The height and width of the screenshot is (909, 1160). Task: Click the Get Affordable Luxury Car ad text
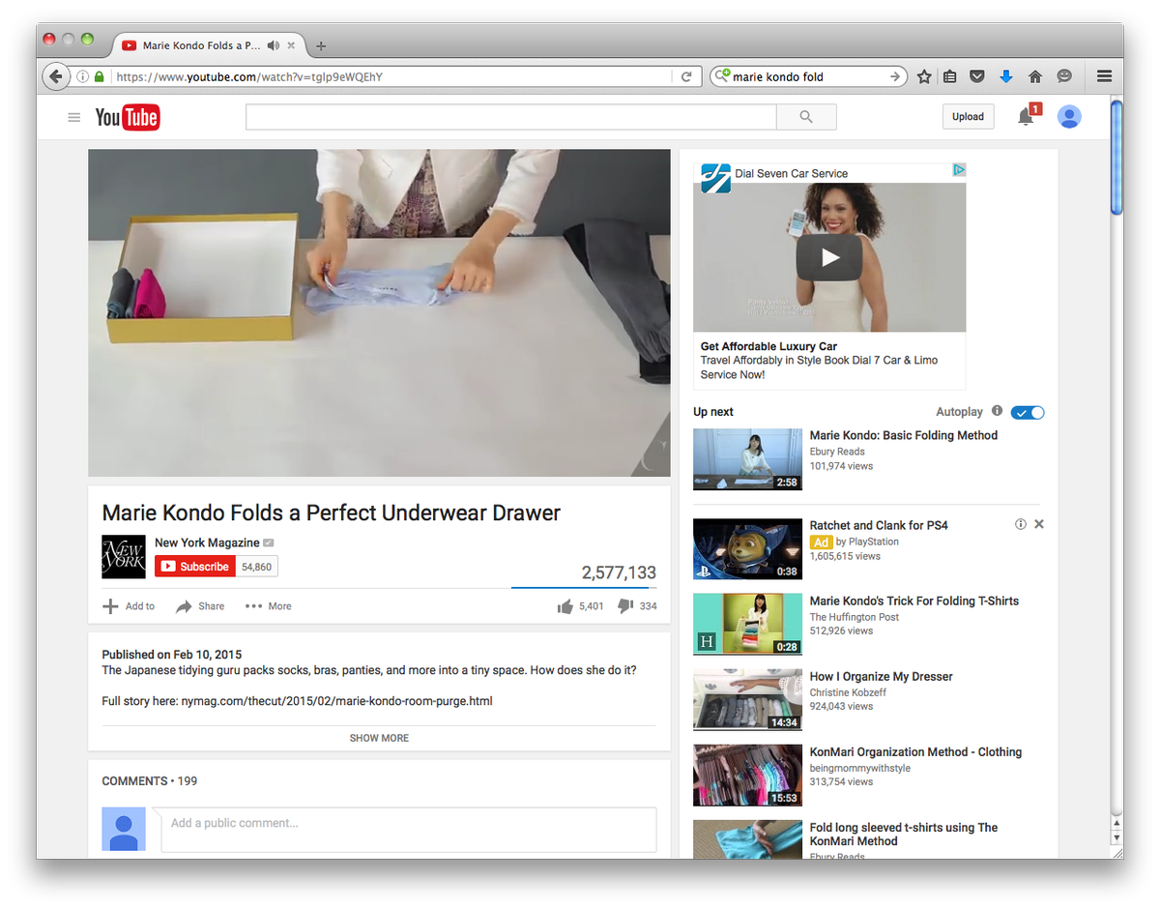(x=768, y=346)
